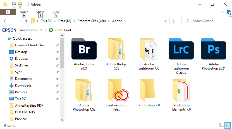The image size is (232, 129).
Task: Click the navigation pane scroll up arrow
Action: point(62,35)
